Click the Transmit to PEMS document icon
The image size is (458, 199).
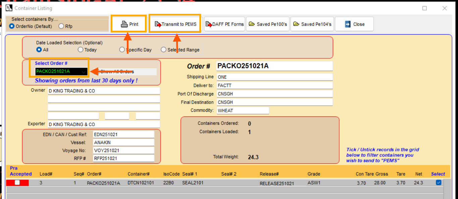pyautogui.click(x=158, y=24)
